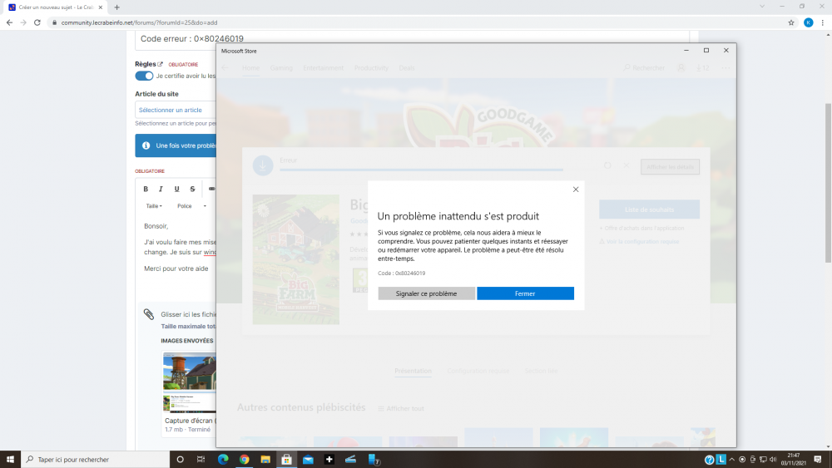Close the error dialog with X icon
The image size is (832, 468).
[576, 190]
